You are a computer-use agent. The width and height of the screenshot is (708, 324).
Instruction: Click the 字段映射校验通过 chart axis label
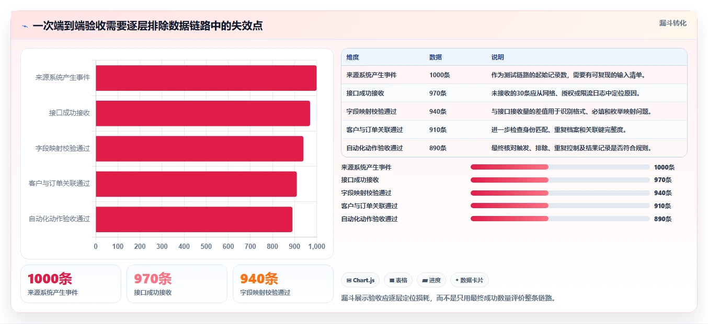[63, 149]
